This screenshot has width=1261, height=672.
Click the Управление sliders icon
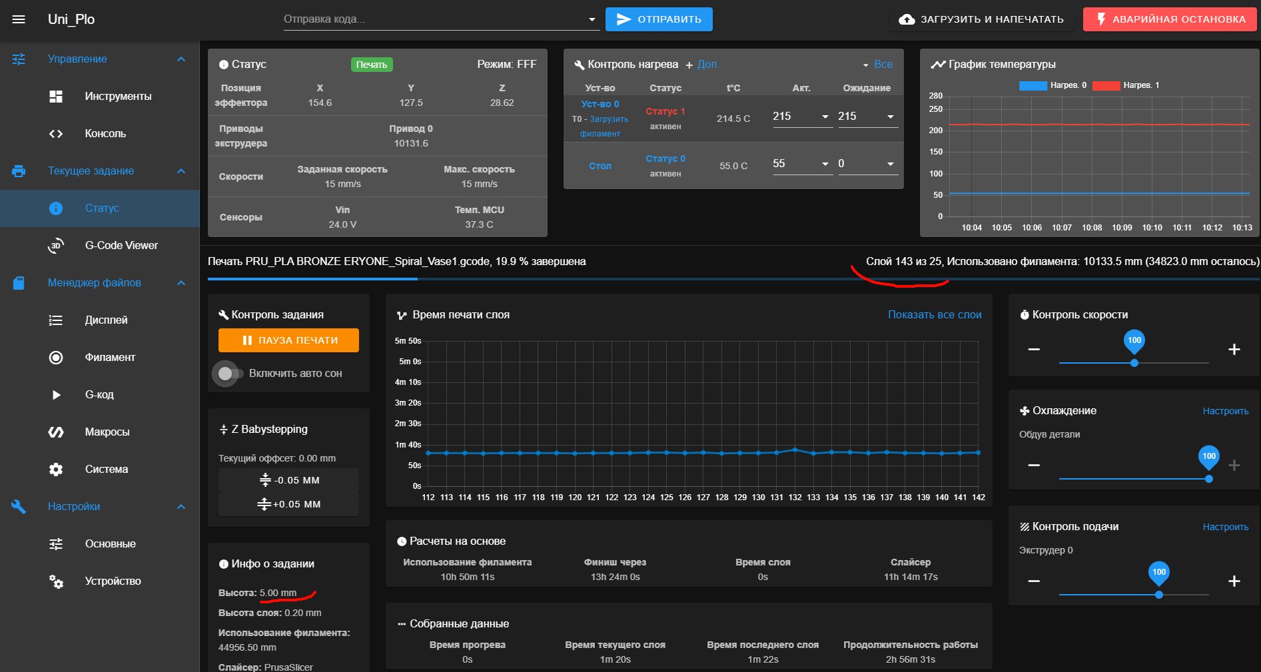click(x=19, y=59)
